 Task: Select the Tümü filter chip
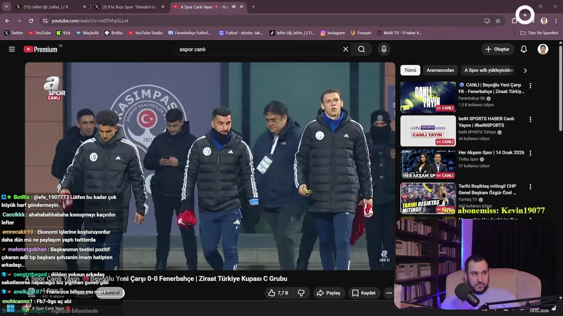pyautogui.click(x=410, y=70)
